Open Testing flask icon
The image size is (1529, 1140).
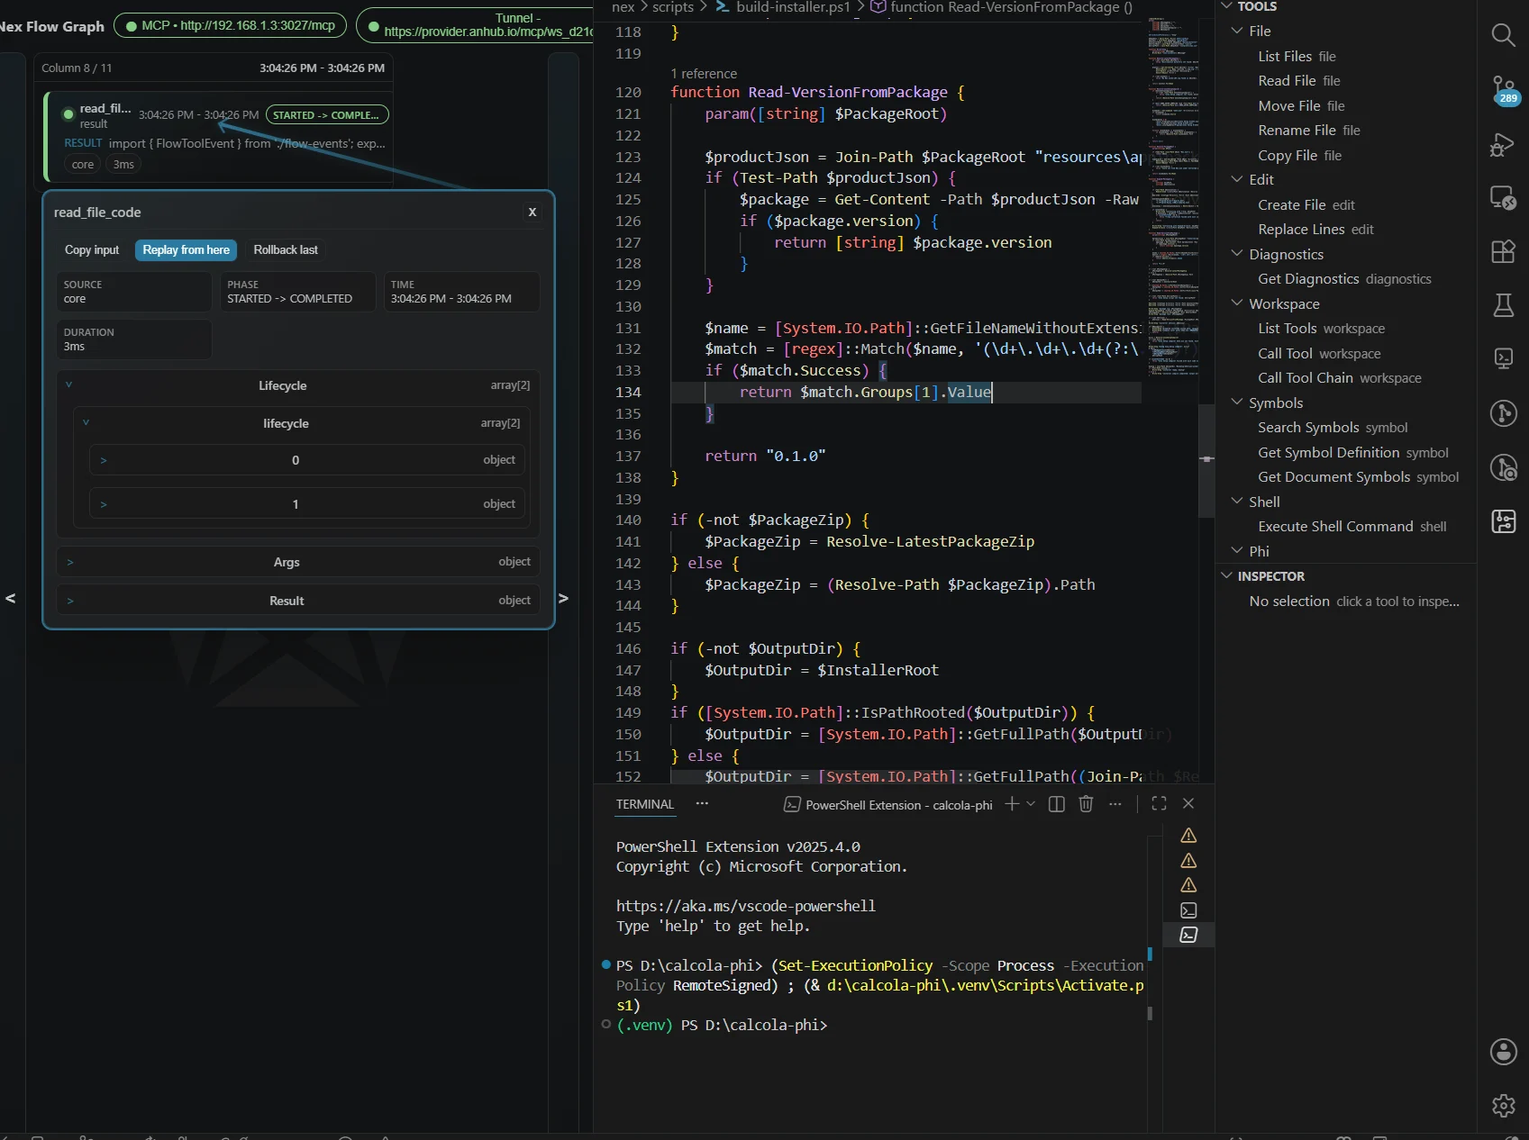tap(1503, 305)
